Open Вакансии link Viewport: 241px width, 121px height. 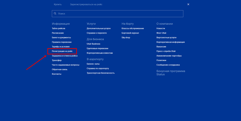coord(161,46)
